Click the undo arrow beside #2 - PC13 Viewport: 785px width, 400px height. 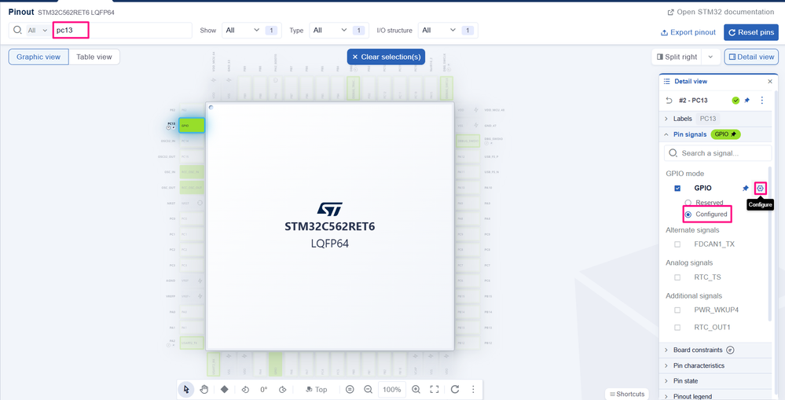tap(669, 100)
